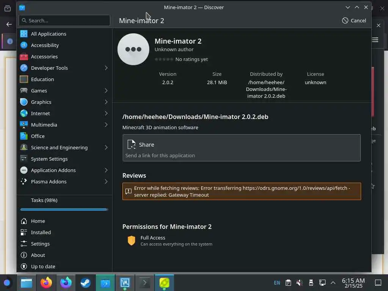The height and width of the screenshot is (291, 388).
Task: Click the word processor taskbar icon
Action: click(x=125, y=283)
